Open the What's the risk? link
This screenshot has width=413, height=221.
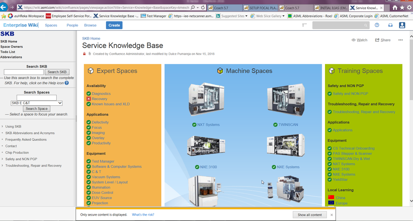click(143, 215)
